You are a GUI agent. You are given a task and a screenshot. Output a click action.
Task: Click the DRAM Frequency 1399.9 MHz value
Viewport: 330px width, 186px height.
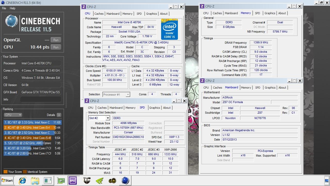coord(261,43)
